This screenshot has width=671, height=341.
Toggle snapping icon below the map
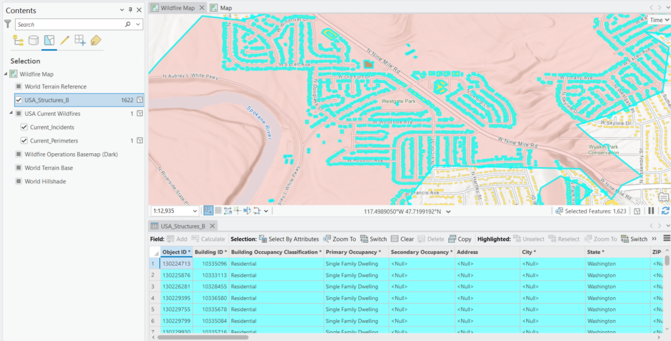click(208, 211)
